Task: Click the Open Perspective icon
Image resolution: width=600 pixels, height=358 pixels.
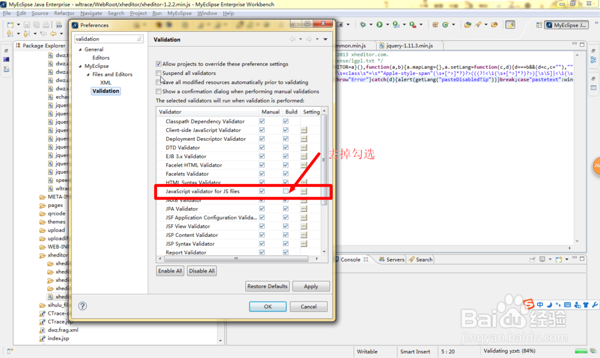Action: (539, 25)
